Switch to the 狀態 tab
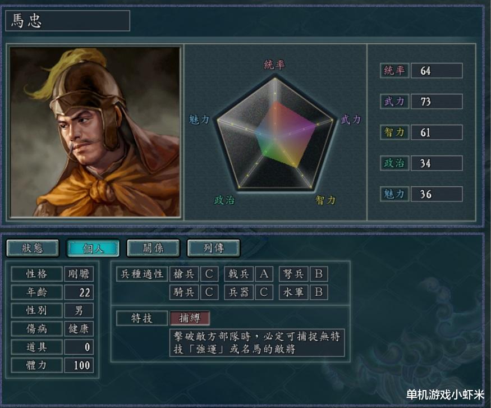Screen dimensions: 491x408 (x=33, y=248)
